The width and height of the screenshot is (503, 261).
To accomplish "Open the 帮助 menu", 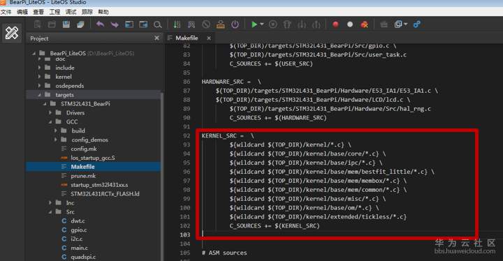I will (103, 12).
